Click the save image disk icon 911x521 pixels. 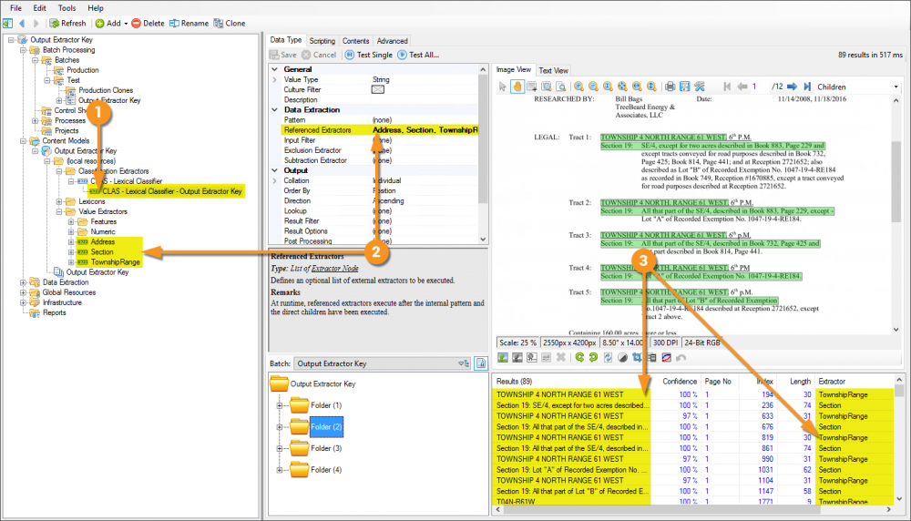click(x=686, y=87)
